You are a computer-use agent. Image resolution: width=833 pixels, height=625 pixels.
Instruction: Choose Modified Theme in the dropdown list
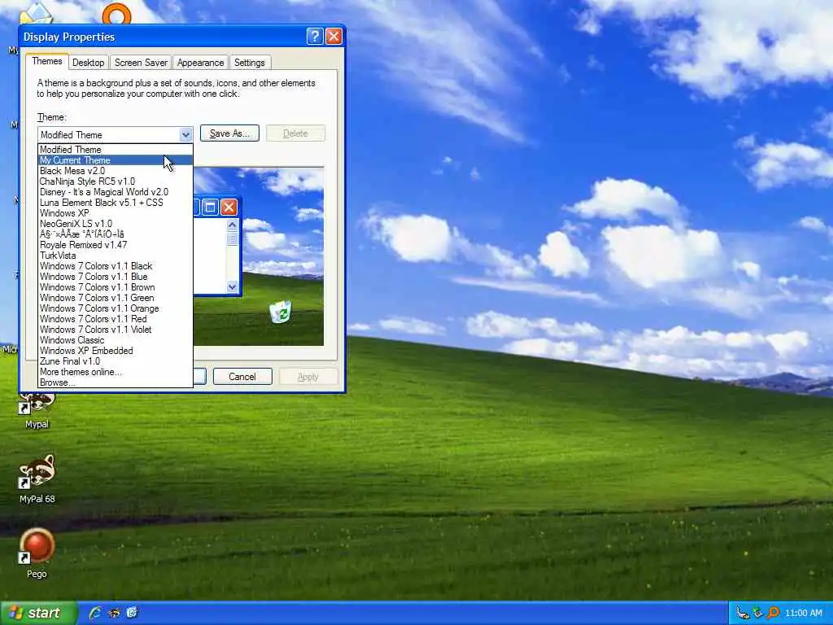click(x=116, y=150)
